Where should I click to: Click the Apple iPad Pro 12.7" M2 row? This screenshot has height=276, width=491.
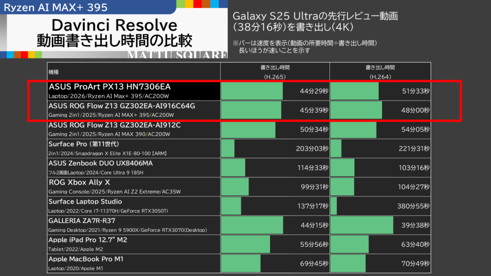tap(87, 240)
